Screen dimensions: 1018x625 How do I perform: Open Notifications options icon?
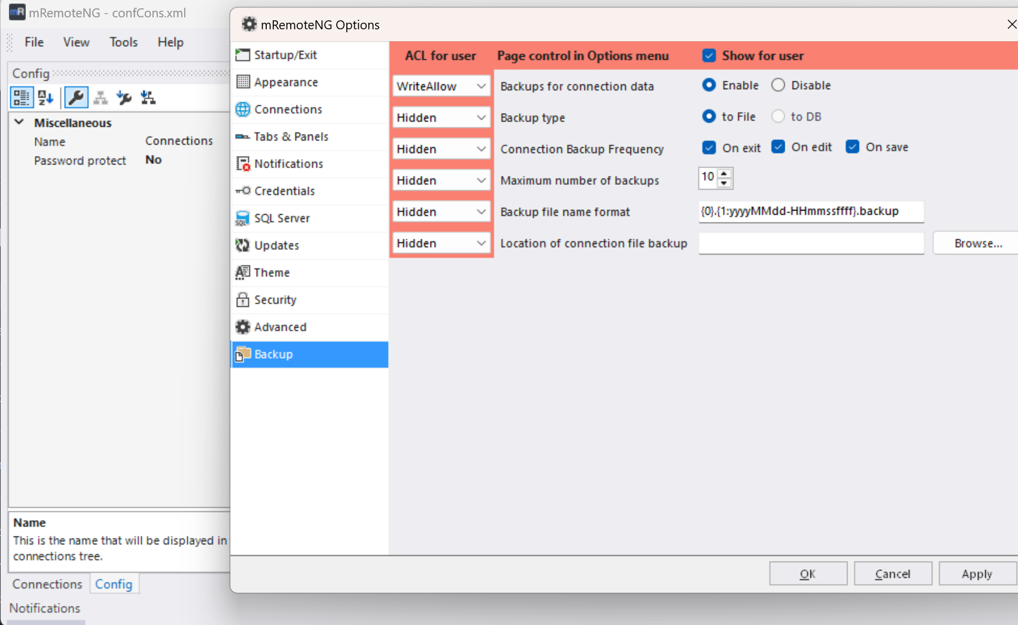242,164
